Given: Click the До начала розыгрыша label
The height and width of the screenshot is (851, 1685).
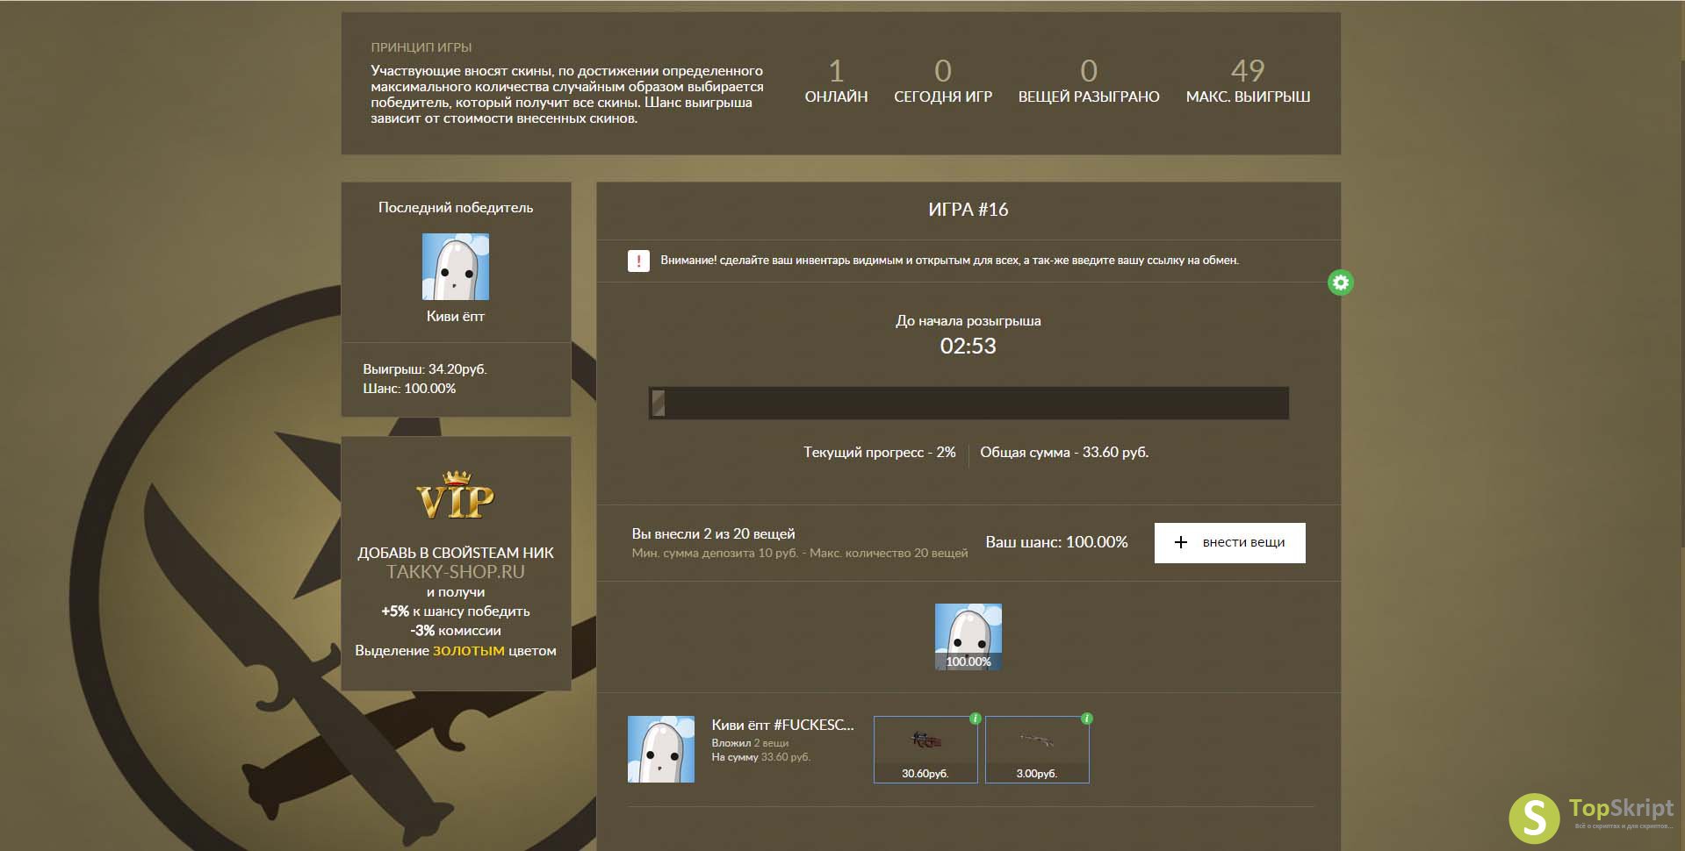Looking at the screenshot, I should [968, 321].
